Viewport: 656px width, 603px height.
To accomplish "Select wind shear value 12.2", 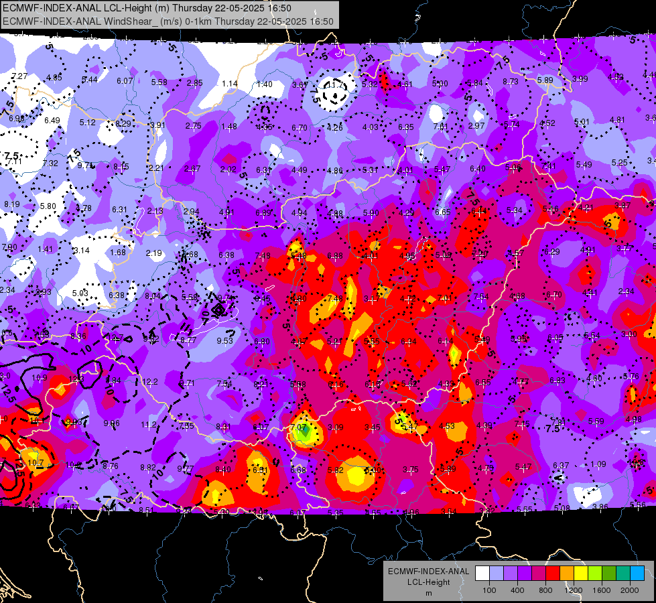I will tap(150, 381).
